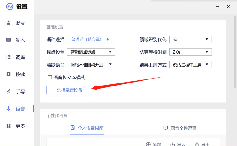Image resolution: width=237 pixels, height=146 pixels.
Task: Switch to the 语音个性短语 tab
Action: [x=180, y=128]
